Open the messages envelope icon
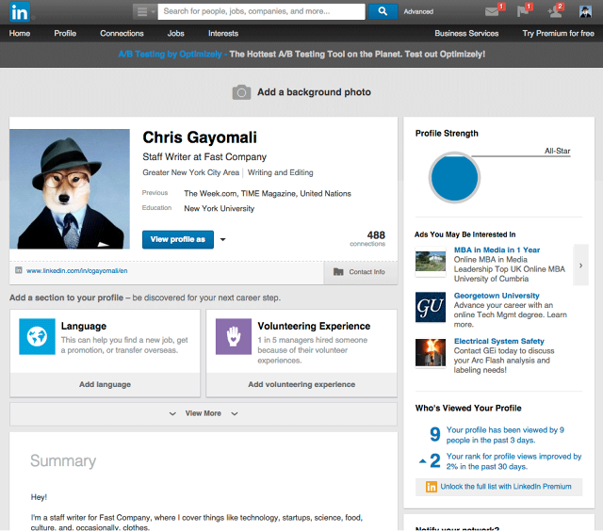The image size is (603, 531). [492, 12]
